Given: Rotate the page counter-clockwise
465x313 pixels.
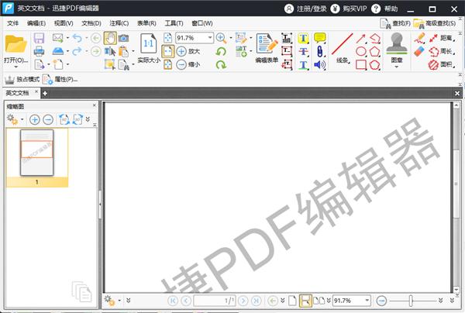Looking at the screenshot, I should point(221,51).
